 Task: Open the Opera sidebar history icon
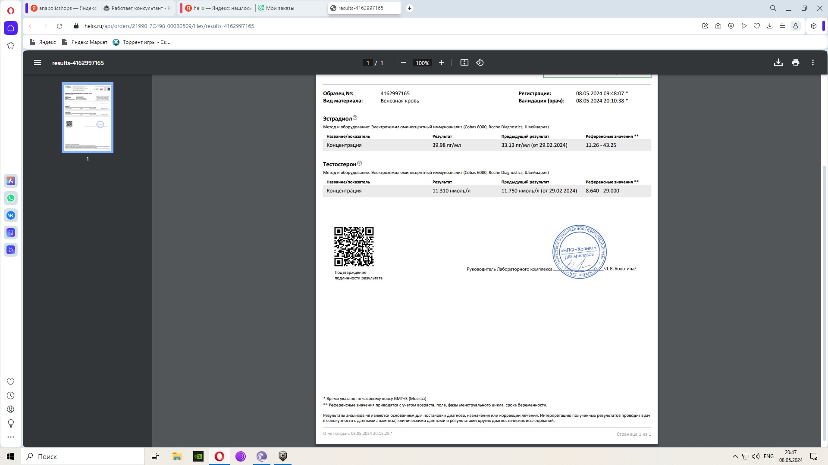(11, 396)
